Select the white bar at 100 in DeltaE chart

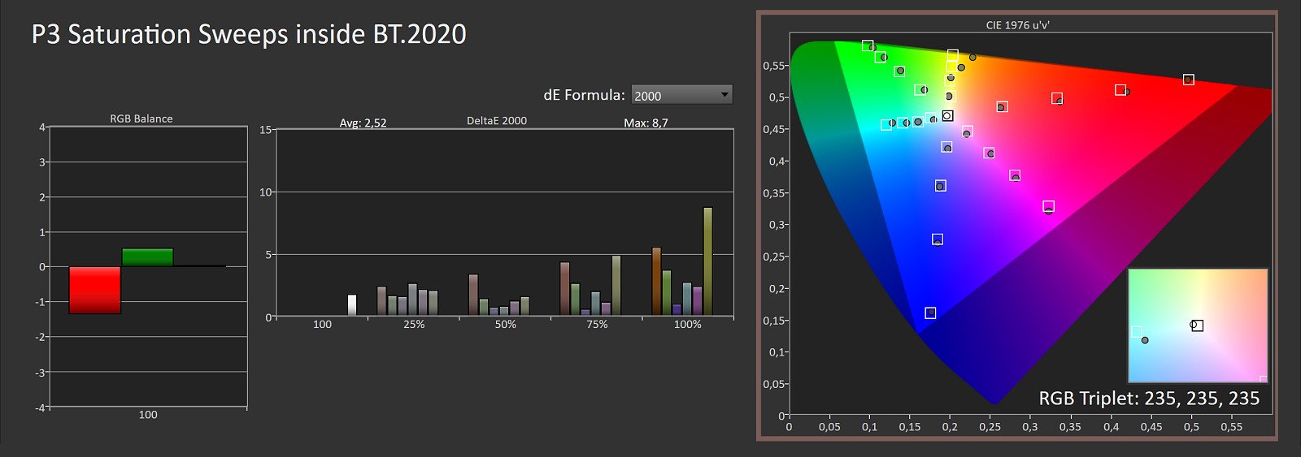point(352,305)
